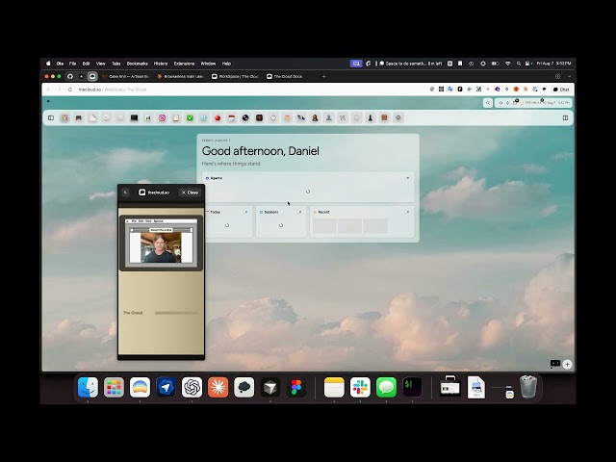Click the Close button in thecloud.so popup

coord(190,192)
